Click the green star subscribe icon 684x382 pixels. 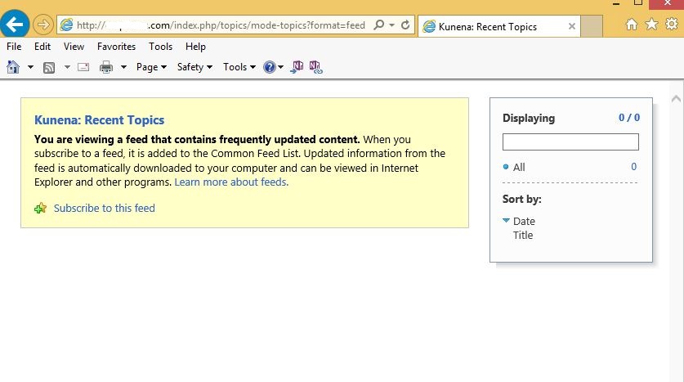point(41,209)
